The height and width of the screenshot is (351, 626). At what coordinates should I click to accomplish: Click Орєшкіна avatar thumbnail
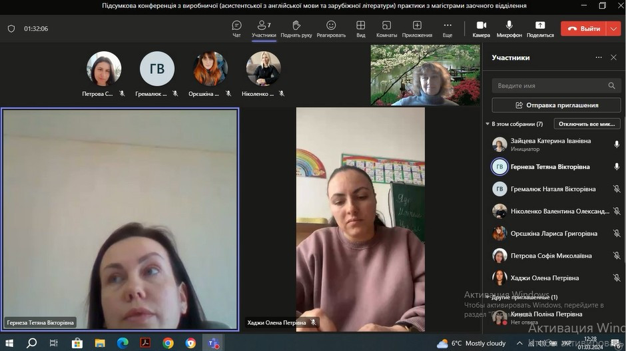[x=210, y=69]
